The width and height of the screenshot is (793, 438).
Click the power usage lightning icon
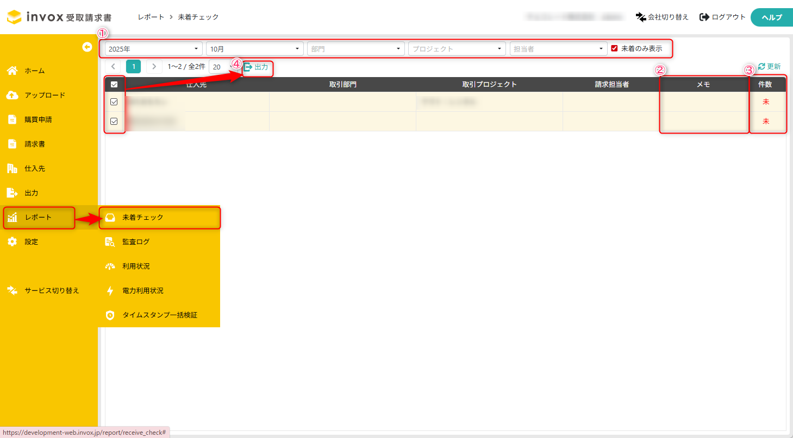coord(110,290)
